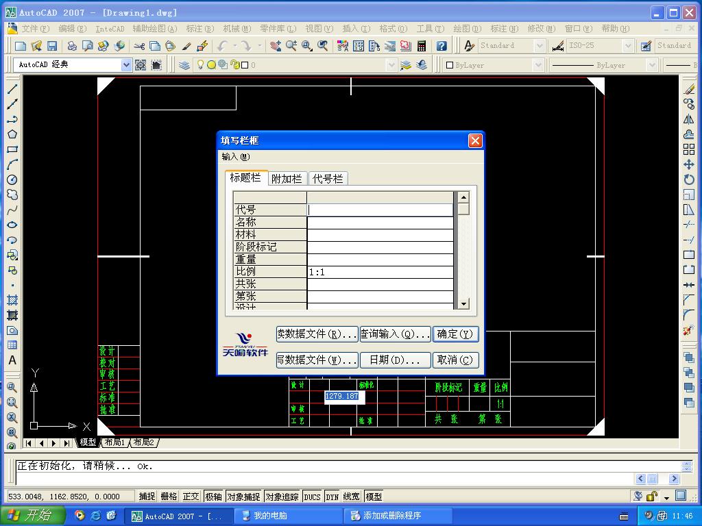Select the Revision Cloud tool
Image resolution: width=702 pixels, height=526 pixels.
coord(12,195)
